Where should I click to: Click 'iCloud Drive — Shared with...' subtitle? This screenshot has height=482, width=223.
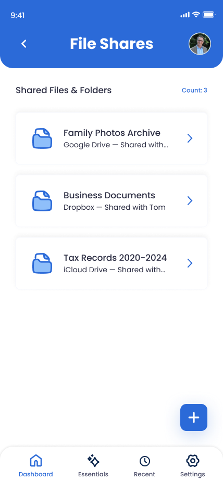(115, 270)
